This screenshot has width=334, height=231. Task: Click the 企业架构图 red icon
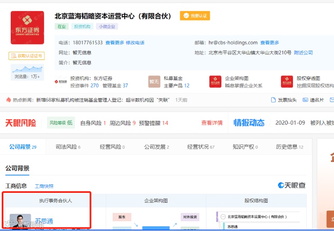click(x=215, y=81)
